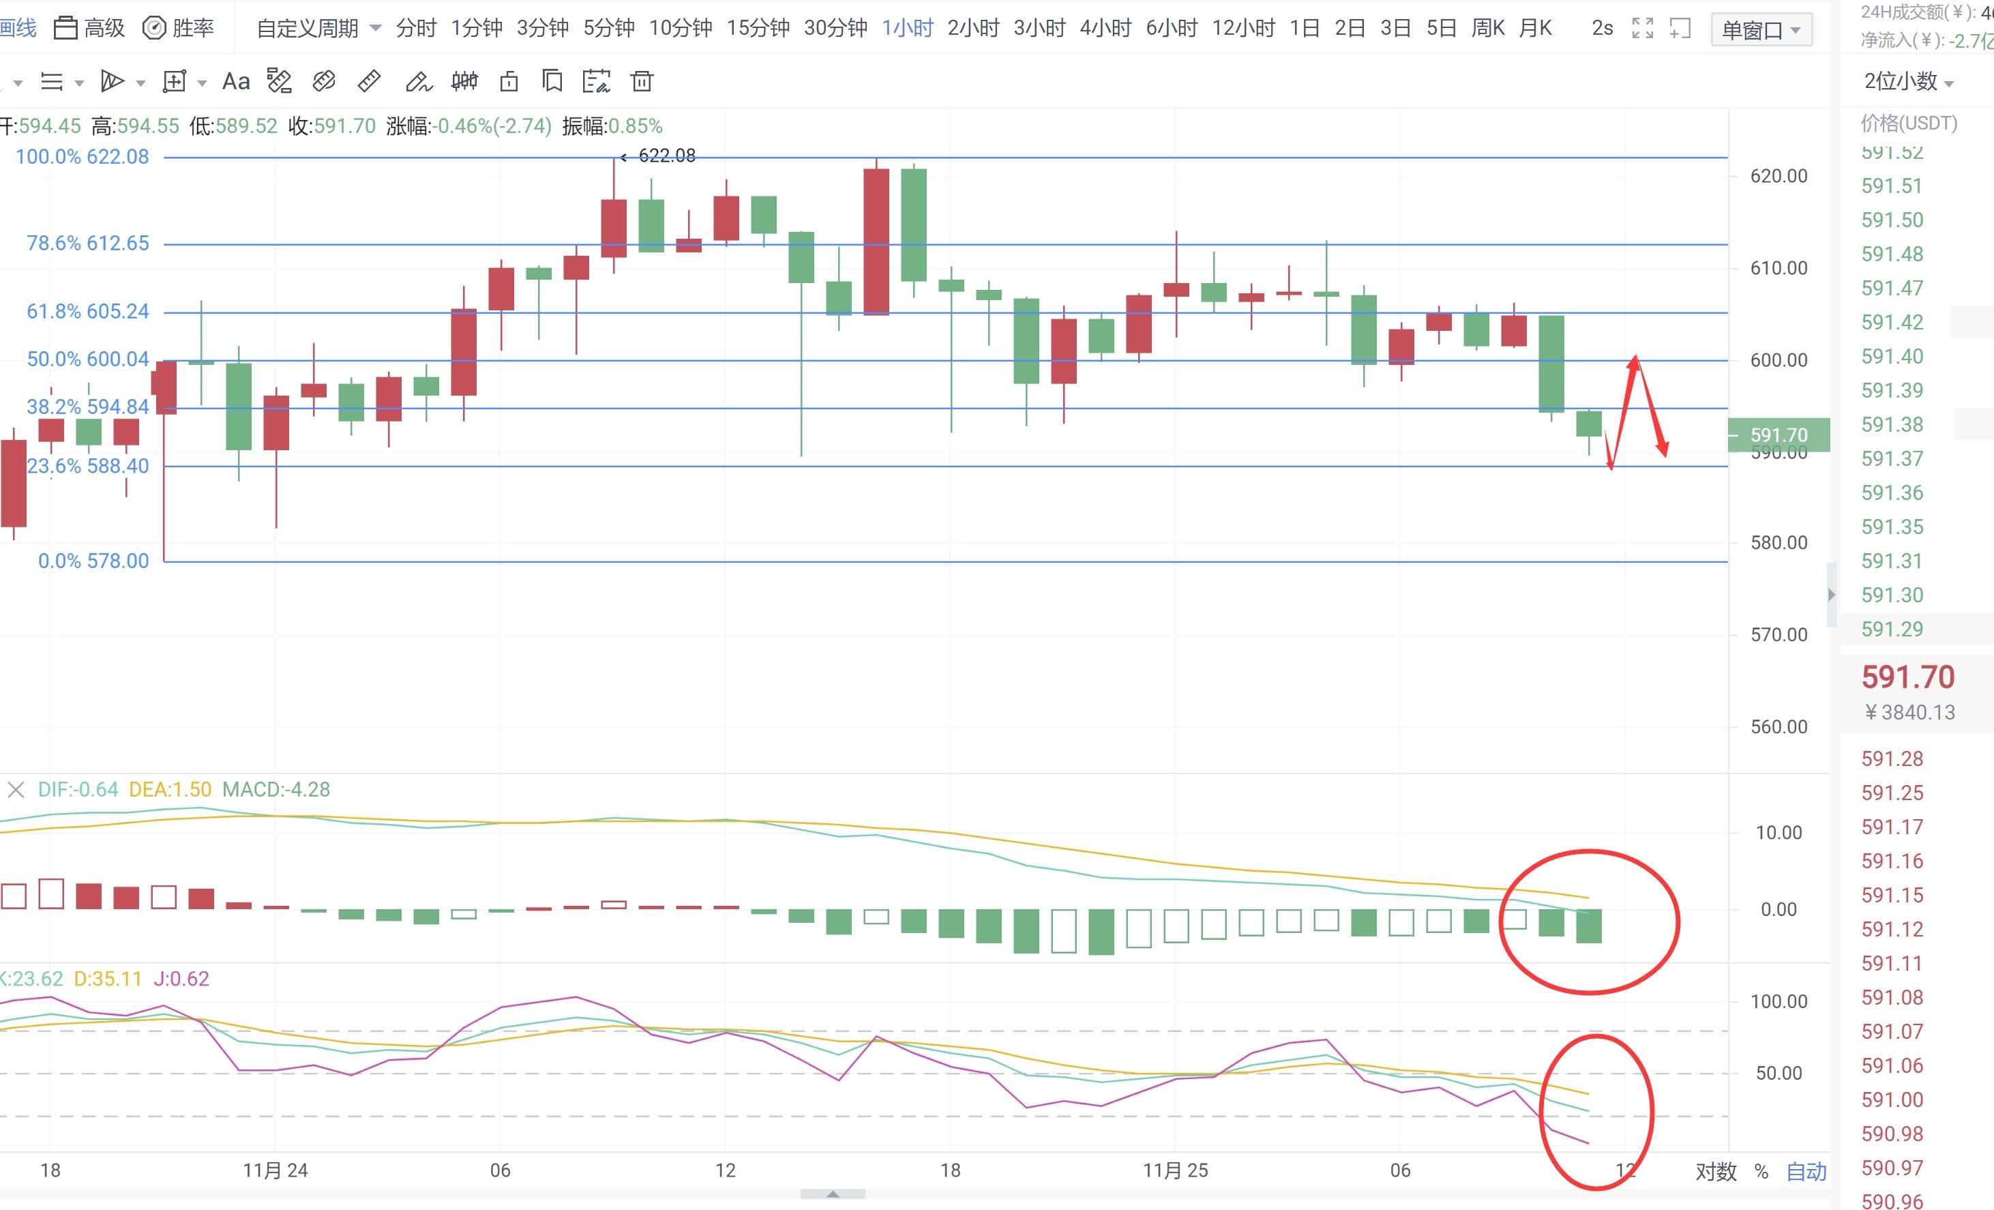
Task: Click the 0.0% 578.00 Fibonacci label
Action: click(94, 561)
